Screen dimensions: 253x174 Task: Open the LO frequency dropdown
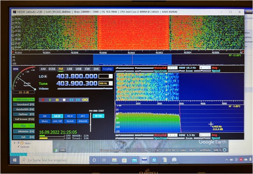click(x=111, y=76)
